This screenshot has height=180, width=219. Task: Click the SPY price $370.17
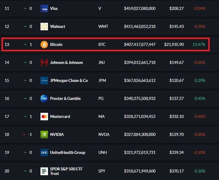[176, 171]
